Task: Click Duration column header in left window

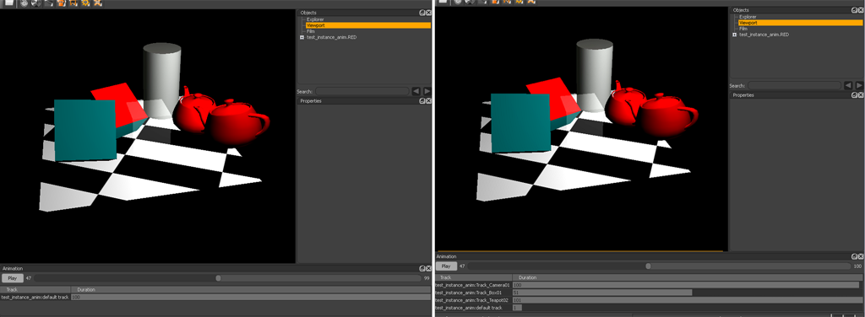Action: pos(251,289)
